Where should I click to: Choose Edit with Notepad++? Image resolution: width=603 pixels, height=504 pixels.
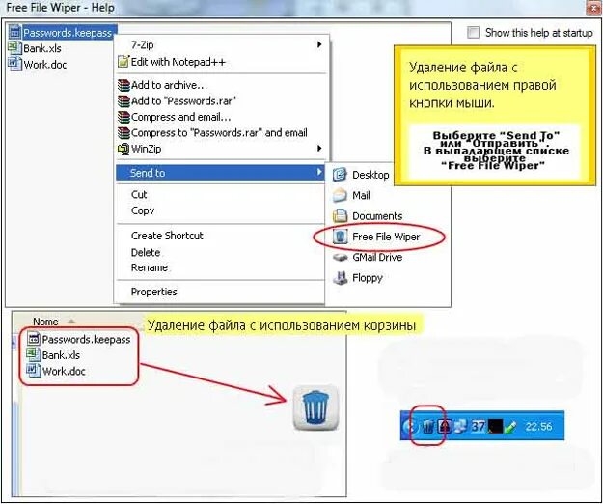[178, 62]
